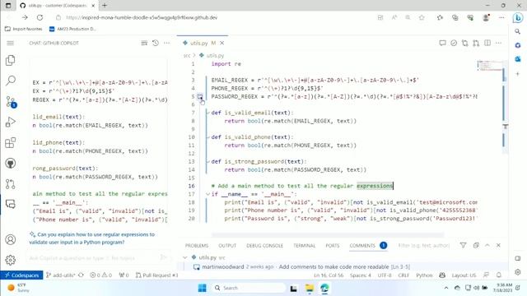Open the Manage gear in activity bar

[x=11, y=260]
